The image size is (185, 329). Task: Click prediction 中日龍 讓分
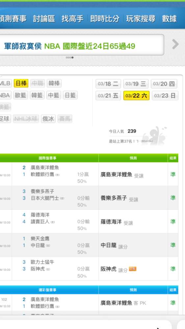[x=114, y=245]
